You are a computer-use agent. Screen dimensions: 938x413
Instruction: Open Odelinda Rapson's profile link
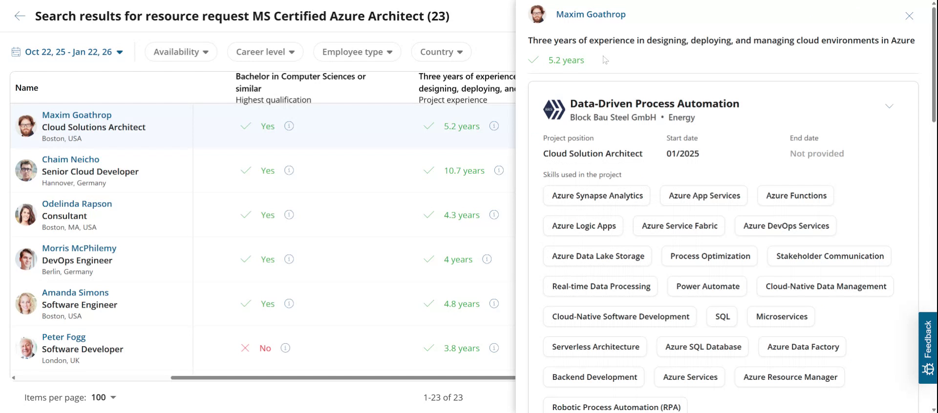click(x=77, y=204)
